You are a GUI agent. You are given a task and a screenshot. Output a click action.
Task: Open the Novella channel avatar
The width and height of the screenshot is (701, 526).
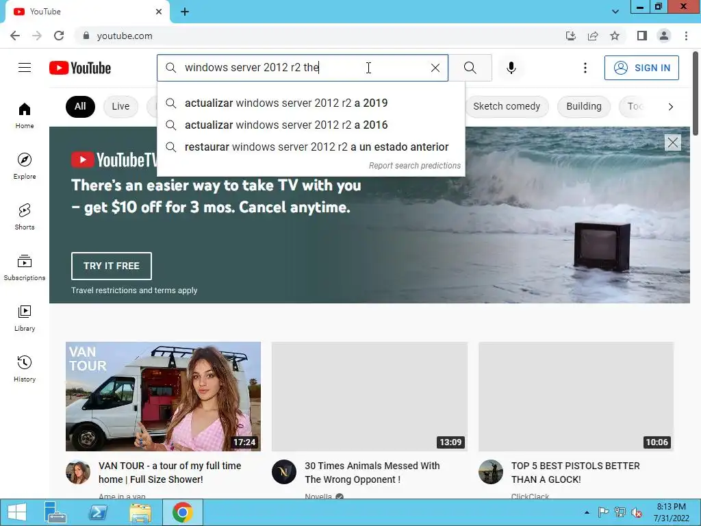[x=284, y=472]
